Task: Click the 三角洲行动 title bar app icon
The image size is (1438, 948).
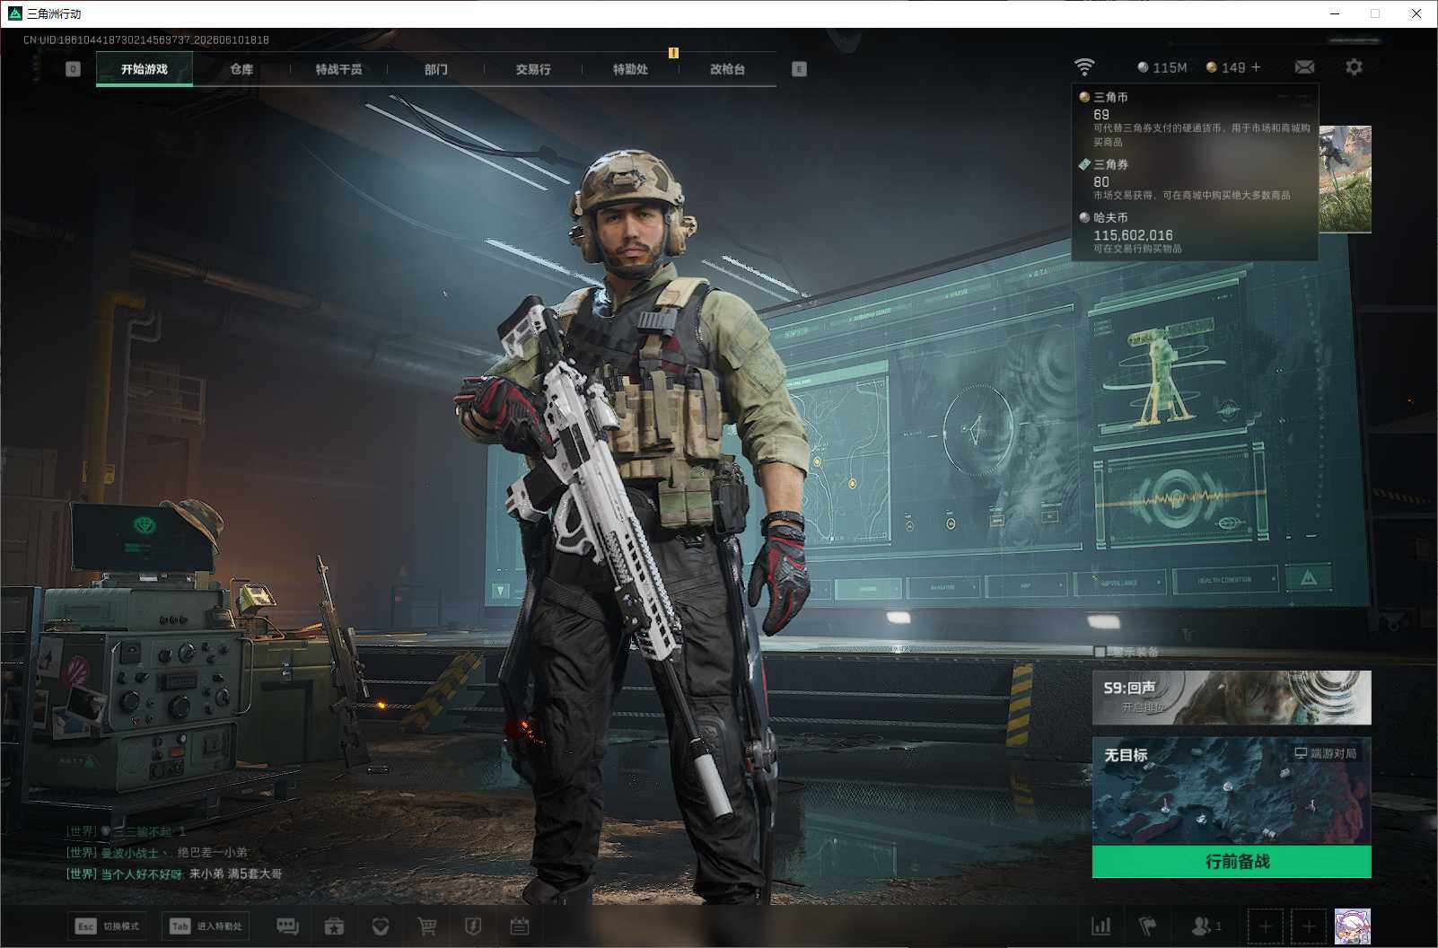Action: click(14, 13)
